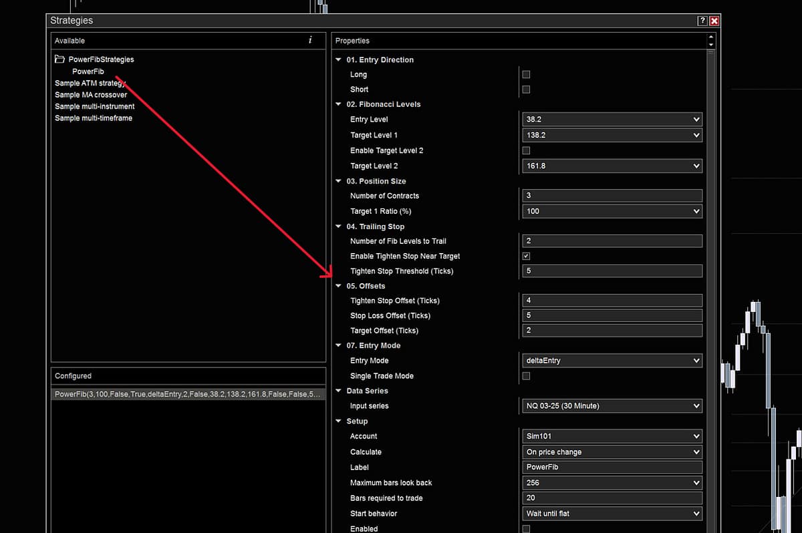
Task: Click the Stop Loss Offset input field
Action: pos(612,316)
